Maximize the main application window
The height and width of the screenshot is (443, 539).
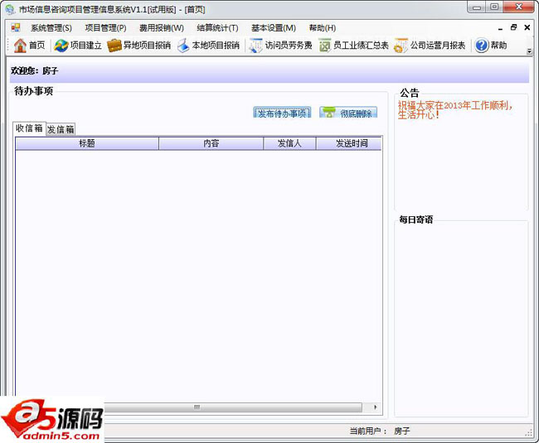pyautogui.click(x=494, y=7)
